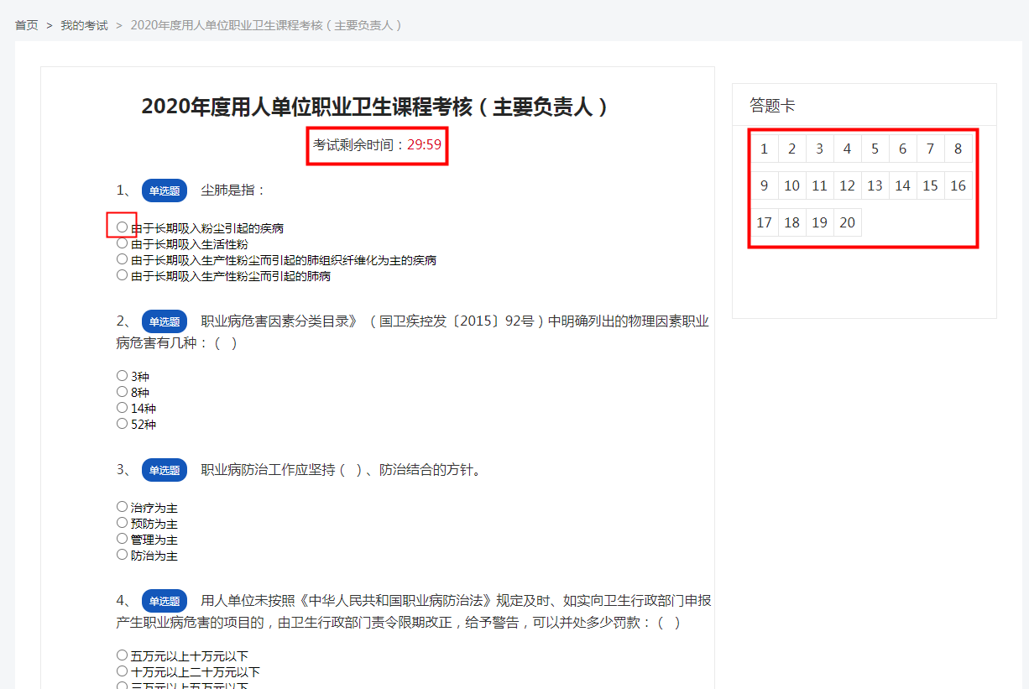Select question 17 in answer card

764,222
